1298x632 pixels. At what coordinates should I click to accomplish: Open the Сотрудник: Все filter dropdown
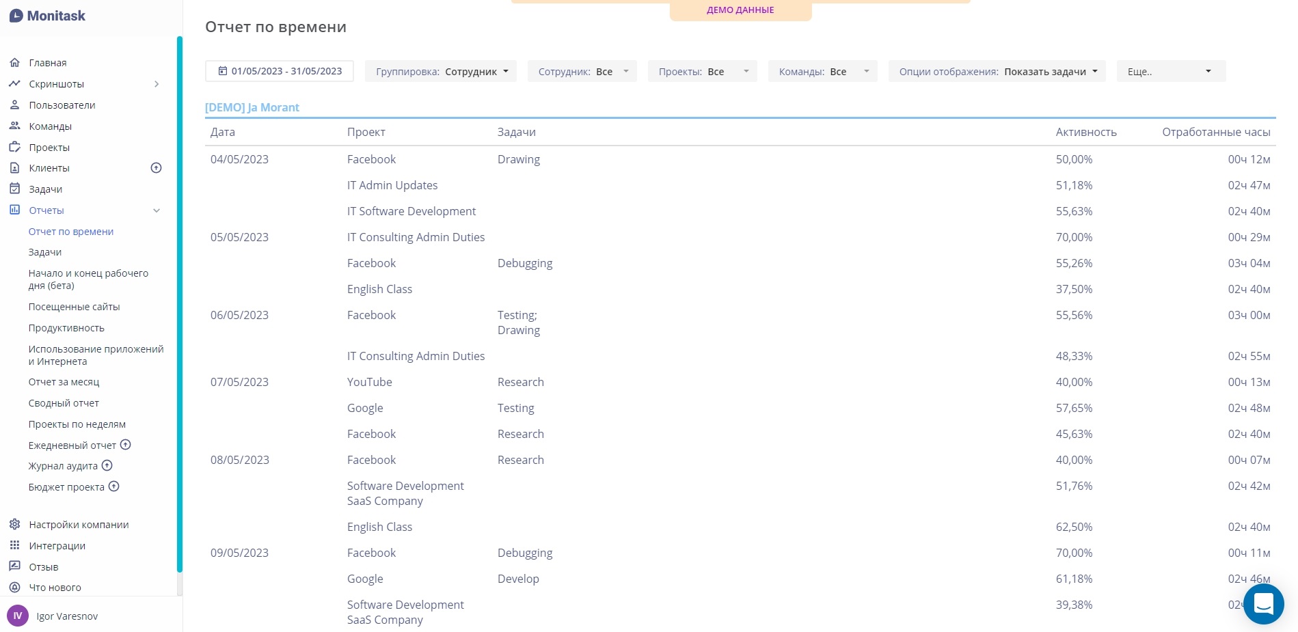(582, 72)
